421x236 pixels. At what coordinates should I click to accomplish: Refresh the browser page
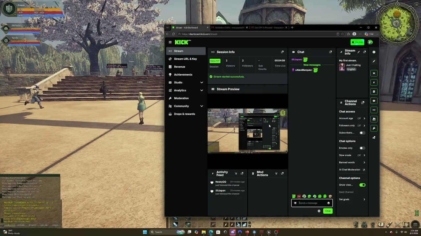pos(173,34)
